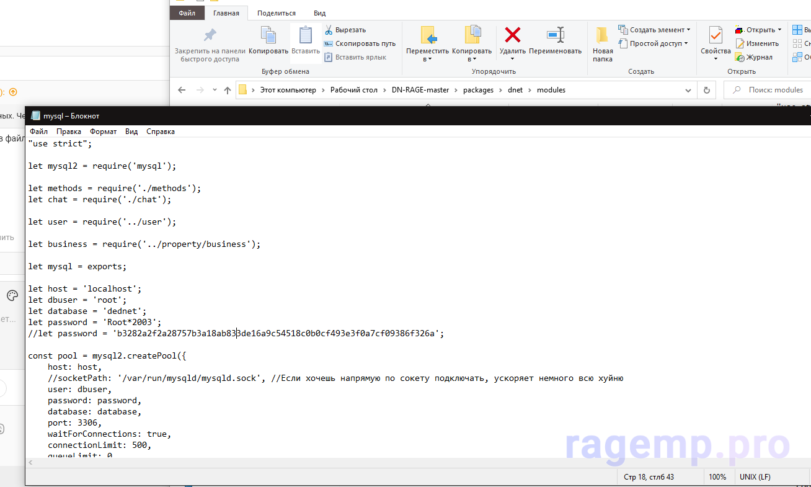Image resolution: width=811 pixels, height=487 pixels.
Task: Expand the Move to dropdown
Action: (427, 60)
